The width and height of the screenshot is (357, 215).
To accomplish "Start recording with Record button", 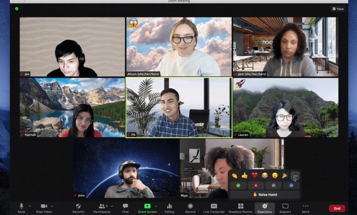I will click(190, 208).
